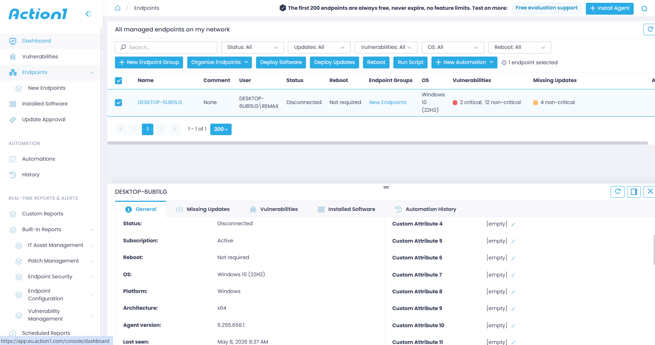Open the Status: All filter dropdown
The width and height of the screenshot is (655, 345).
click(x=252, y=47)
